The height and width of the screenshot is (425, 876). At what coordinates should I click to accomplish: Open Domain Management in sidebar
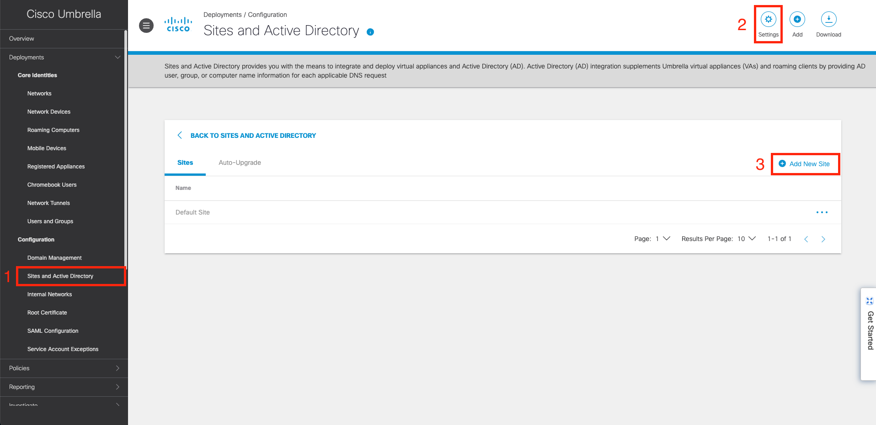pyautogui.click(x=54, y=258)
